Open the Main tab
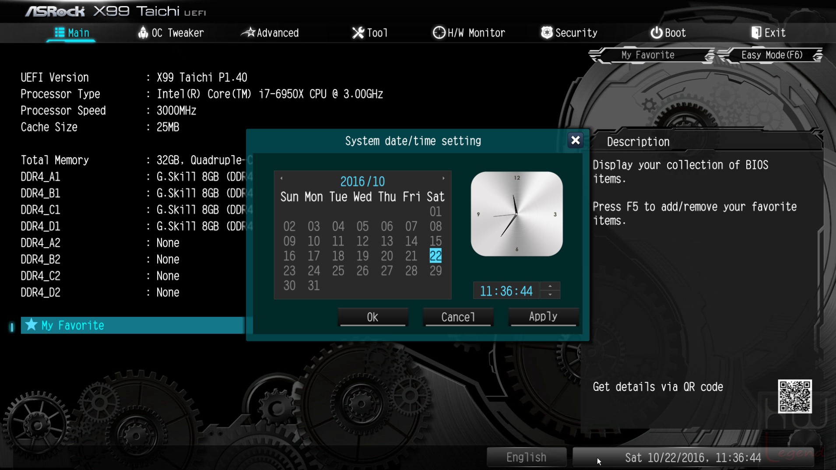This screenshot has width=836, height=470. pos(71,33)
